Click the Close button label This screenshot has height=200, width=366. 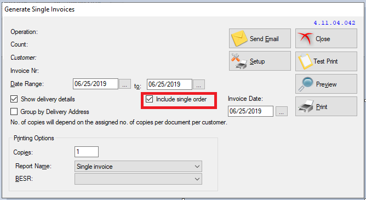tap(323, 39)
